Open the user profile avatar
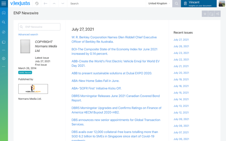Image resolution: width=226 pixels, height=141 pixels. tap(222, 4)
